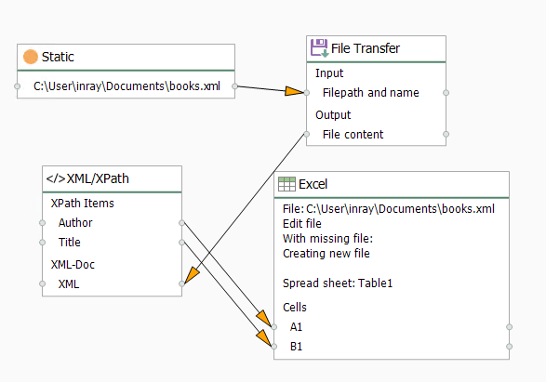Image resolution: width=546 pixels, height=382 pixels.
Task: Click the File Transfer floppy disk icon
Action: [x=319, y=48]
